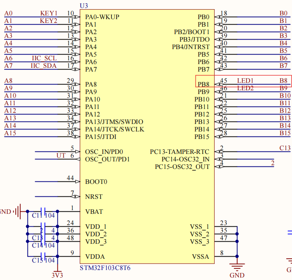Select the NRST pin name
Screen dimensions: 292x280
[94, 197]
